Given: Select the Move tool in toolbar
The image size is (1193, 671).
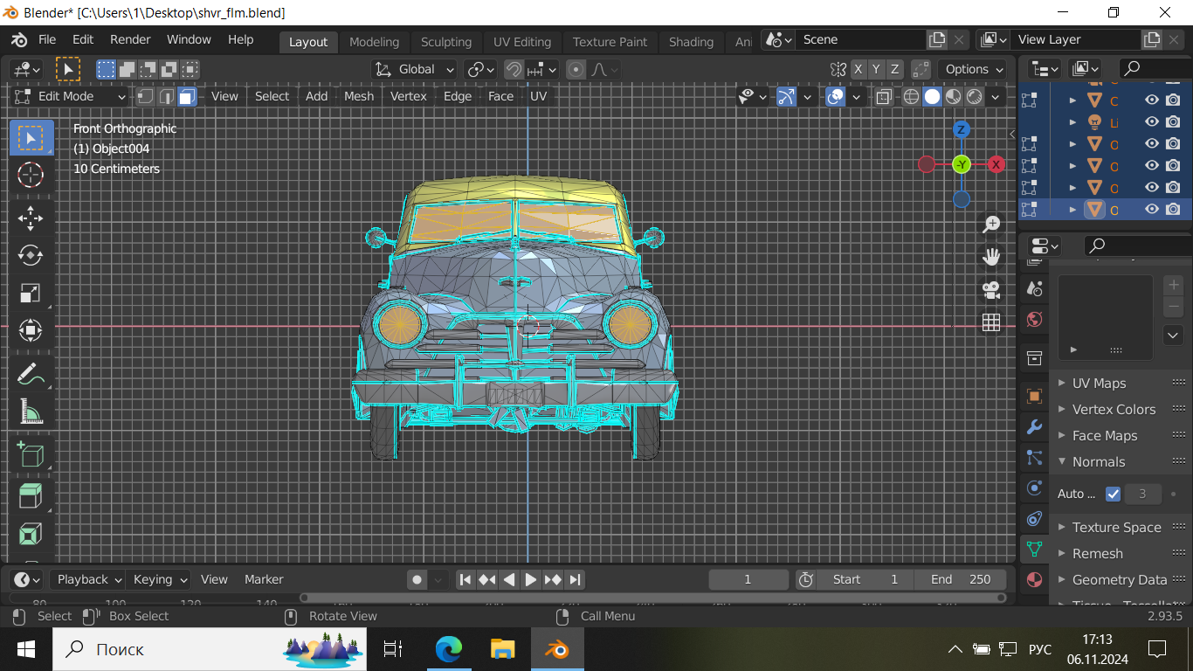Looking at the screenshot, I should pos(31,218).
